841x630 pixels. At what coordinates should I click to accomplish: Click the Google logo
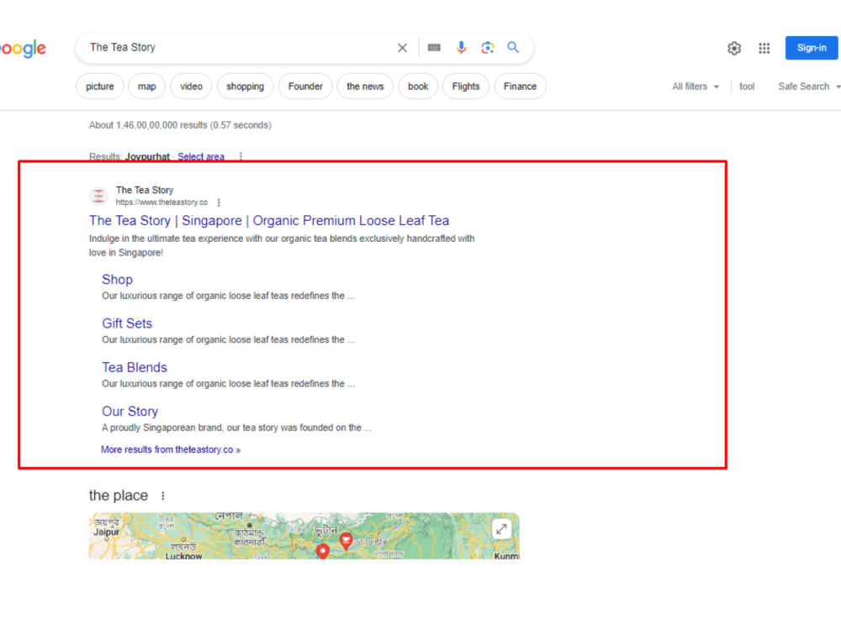(x=23, y=49)
